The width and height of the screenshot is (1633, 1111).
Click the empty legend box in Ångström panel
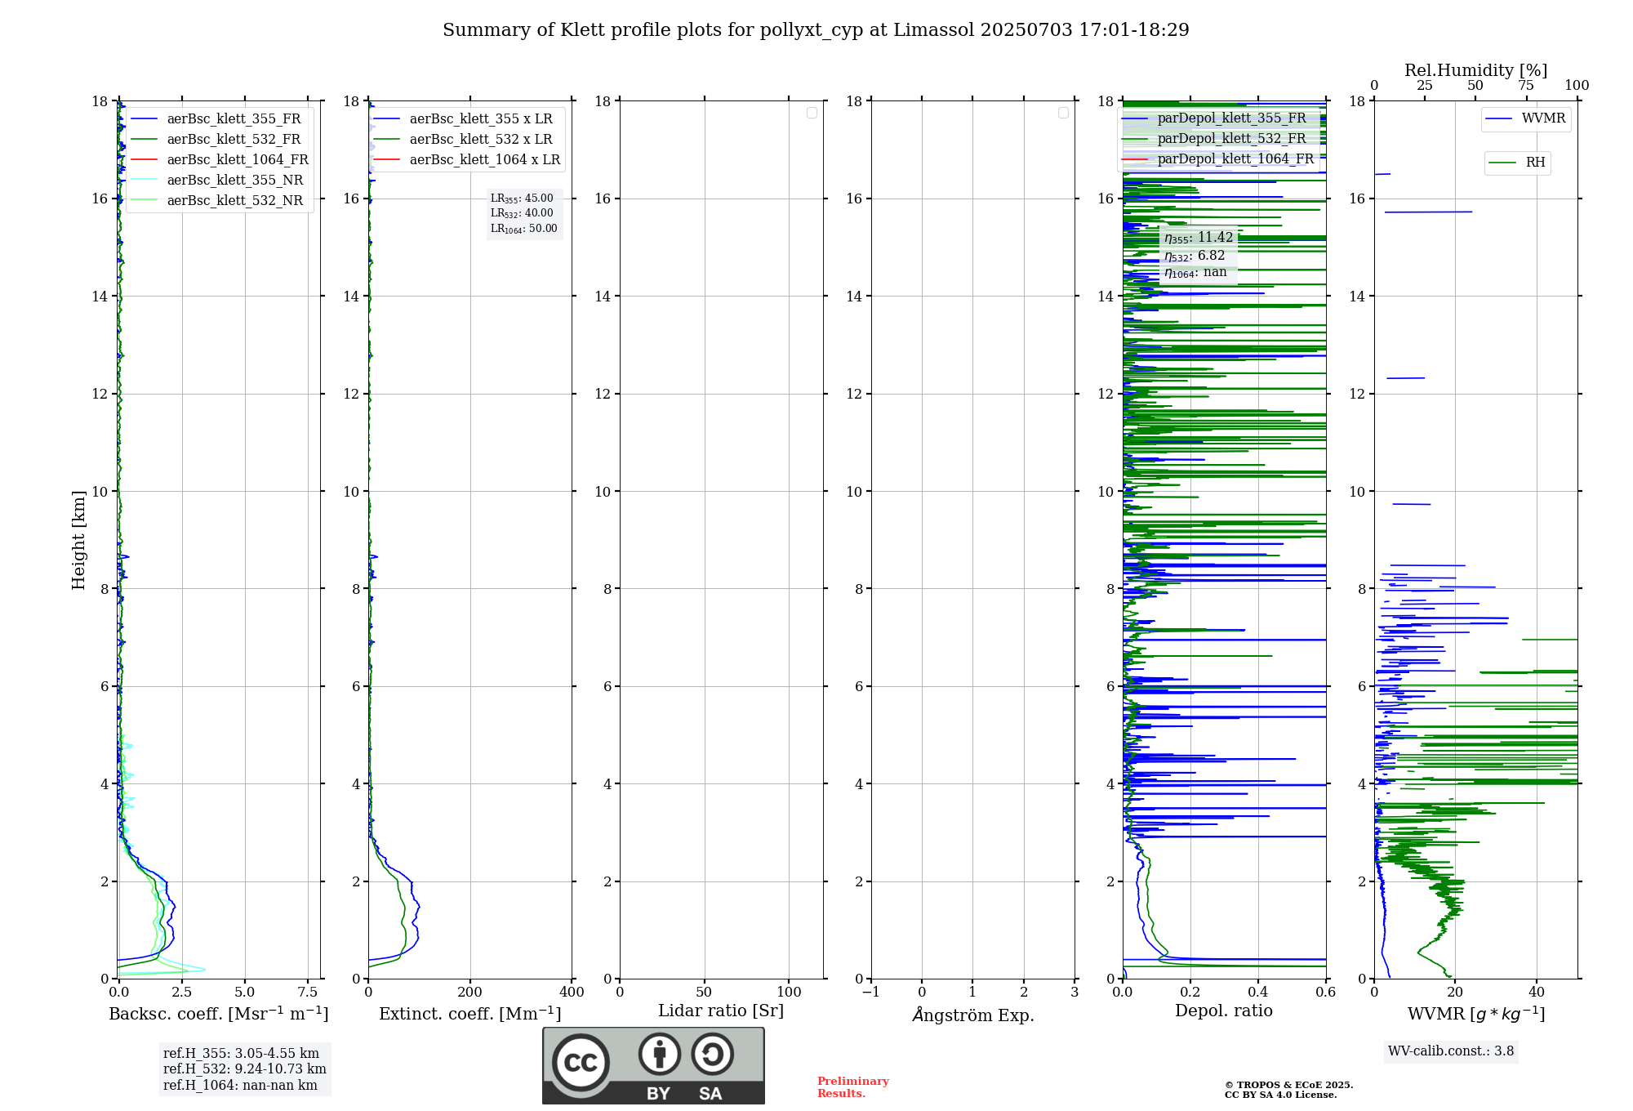[x=1063, y=113]
